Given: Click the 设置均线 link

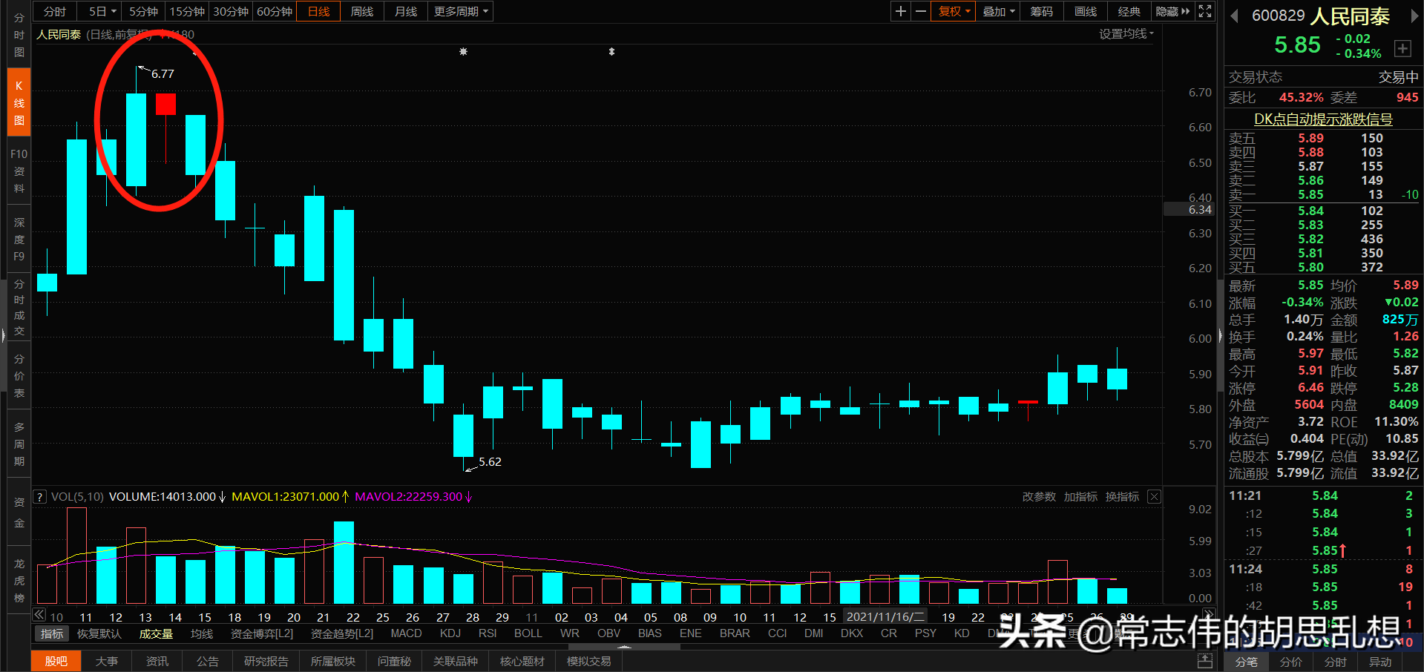Looking at the screenshot, I should [x=1123, y=33].
